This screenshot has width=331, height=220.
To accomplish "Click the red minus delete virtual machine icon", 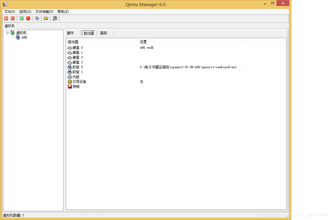I will click(x=13, y=19).
